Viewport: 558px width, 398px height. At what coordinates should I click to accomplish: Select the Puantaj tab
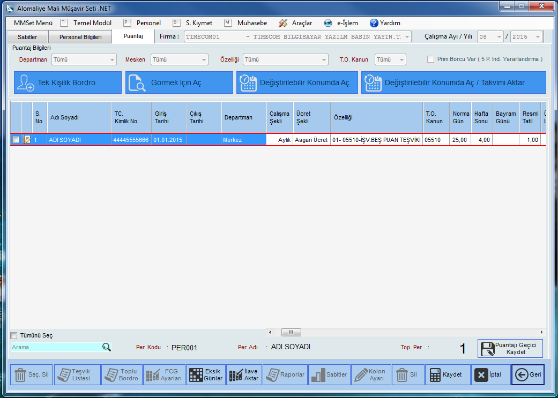click(133, 36)
